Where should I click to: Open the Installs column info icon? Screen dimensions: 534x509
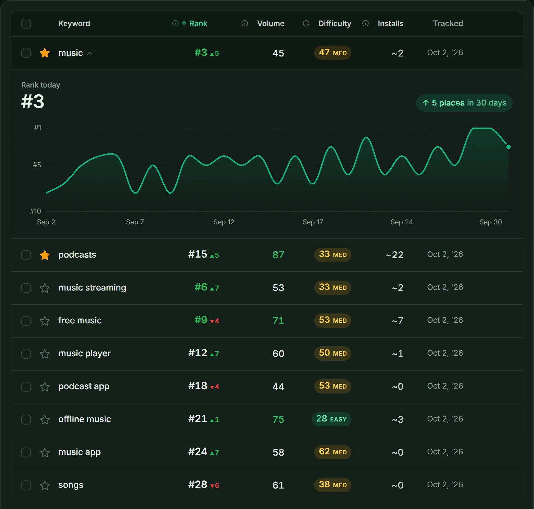366,24
